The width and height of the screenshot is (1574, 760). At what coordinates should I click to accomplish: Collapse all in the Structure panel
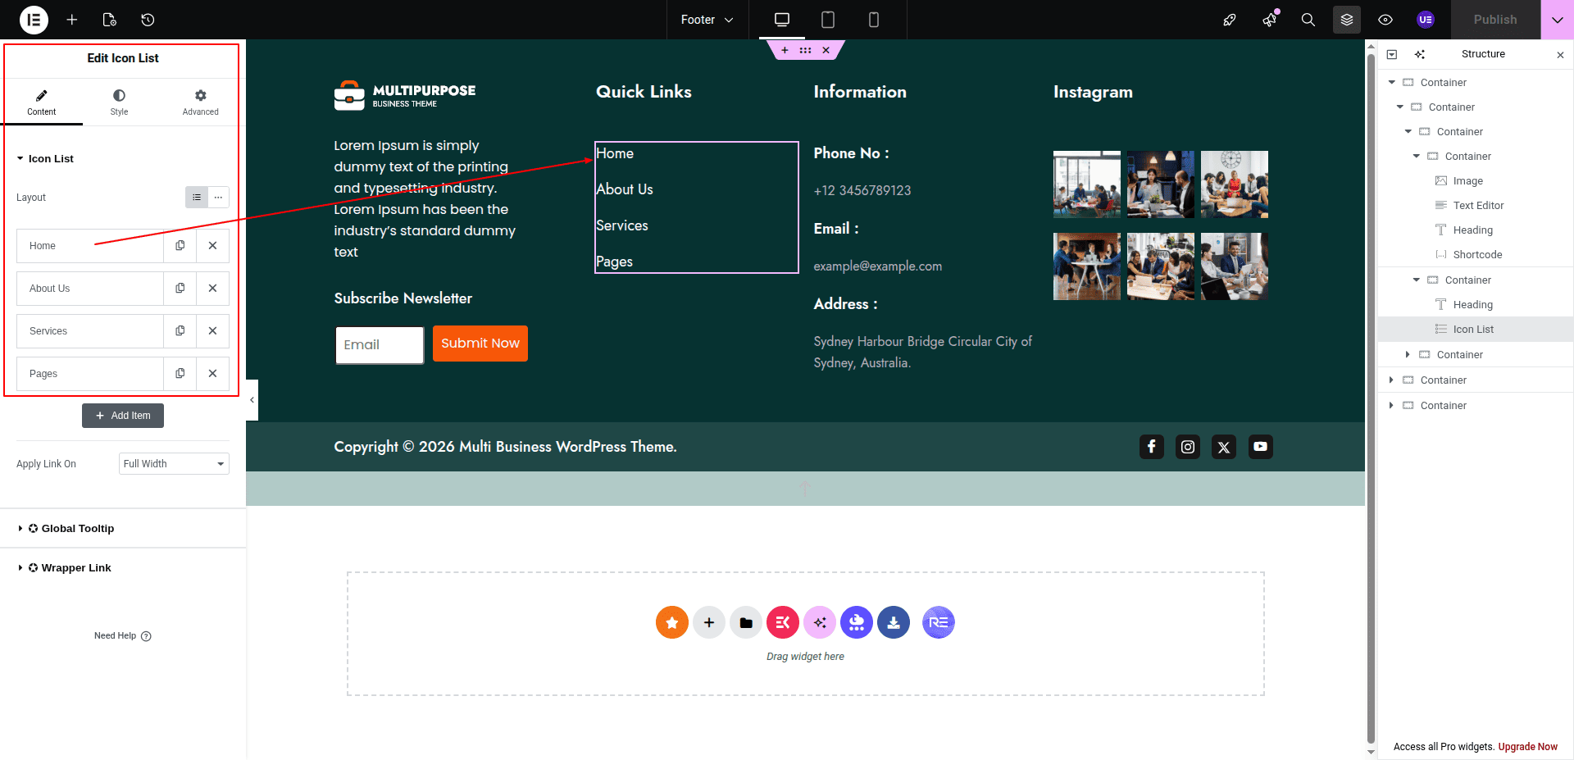click(1392, 54)
